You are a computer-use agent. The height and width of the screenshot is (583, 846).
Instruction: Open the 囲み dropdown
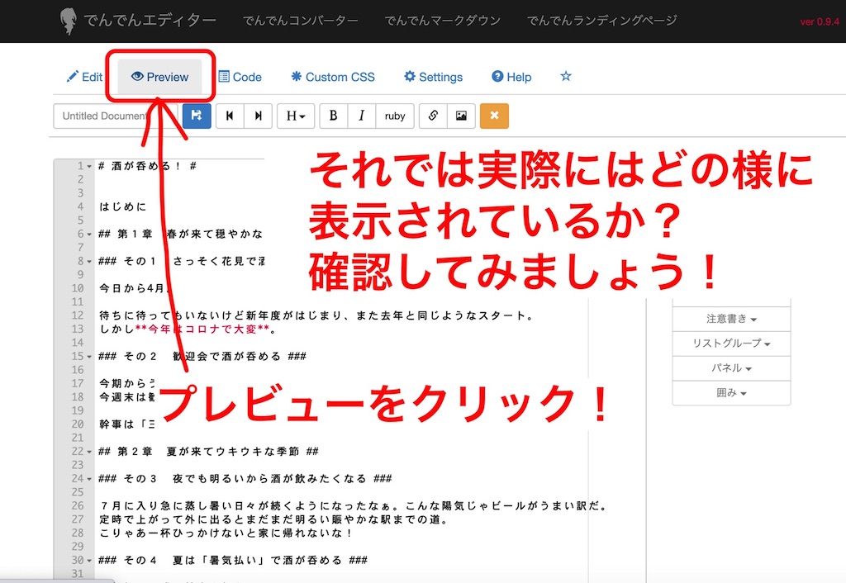click(731, 394)
